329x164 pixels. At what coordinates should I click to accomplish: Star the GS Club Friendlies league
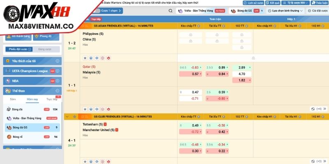coord(74,116)
